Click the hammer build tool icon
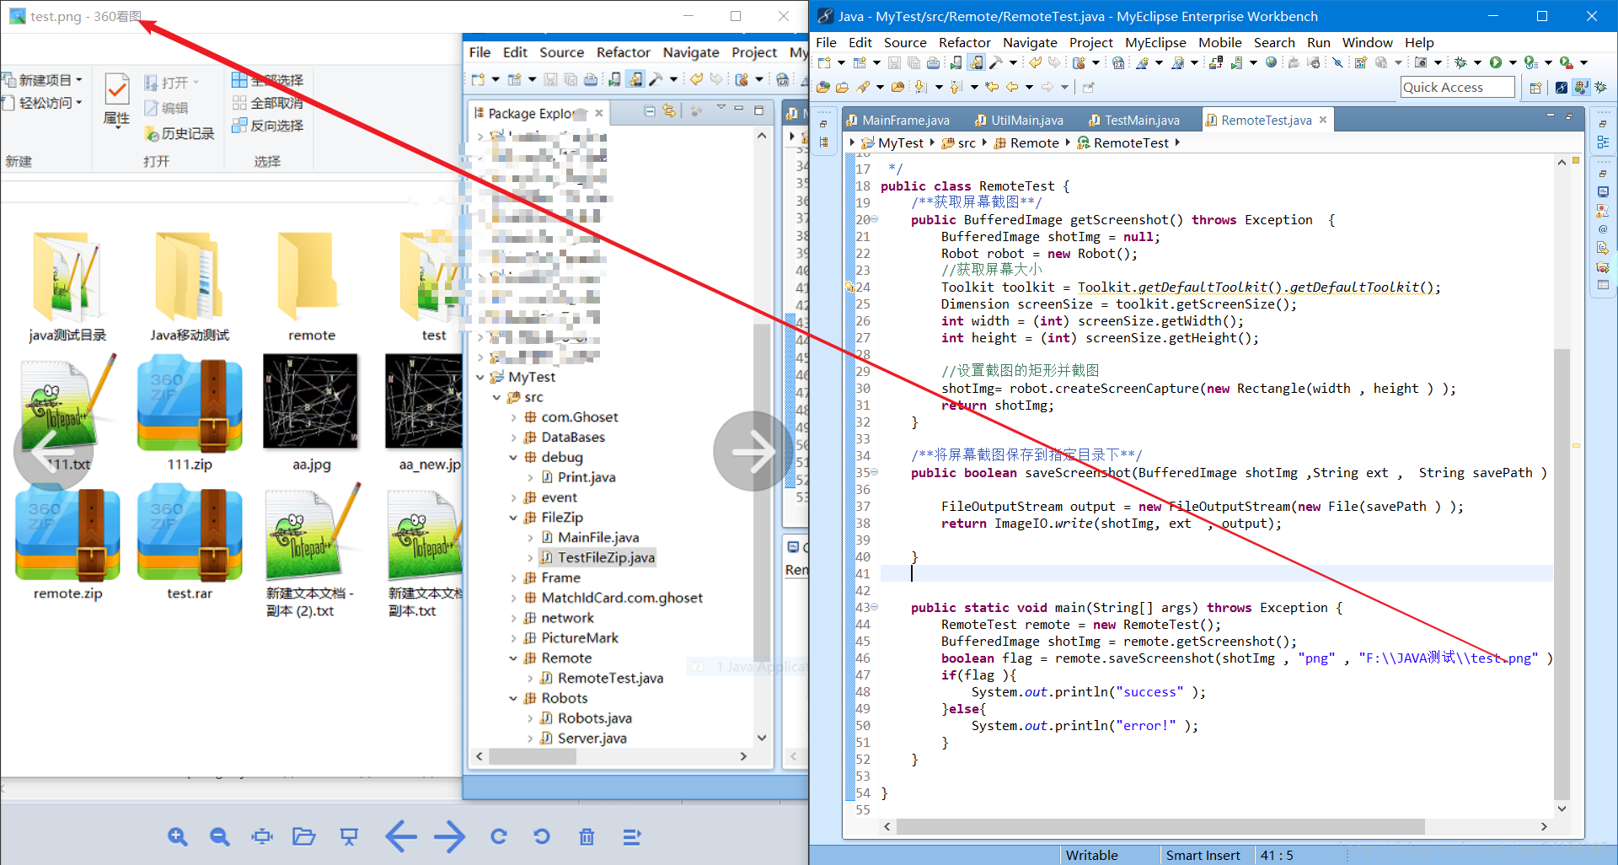 (x=995, y=62)
